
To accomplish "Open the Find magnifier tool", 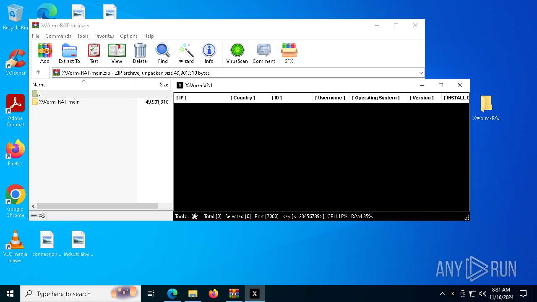I will coord(163,53).
